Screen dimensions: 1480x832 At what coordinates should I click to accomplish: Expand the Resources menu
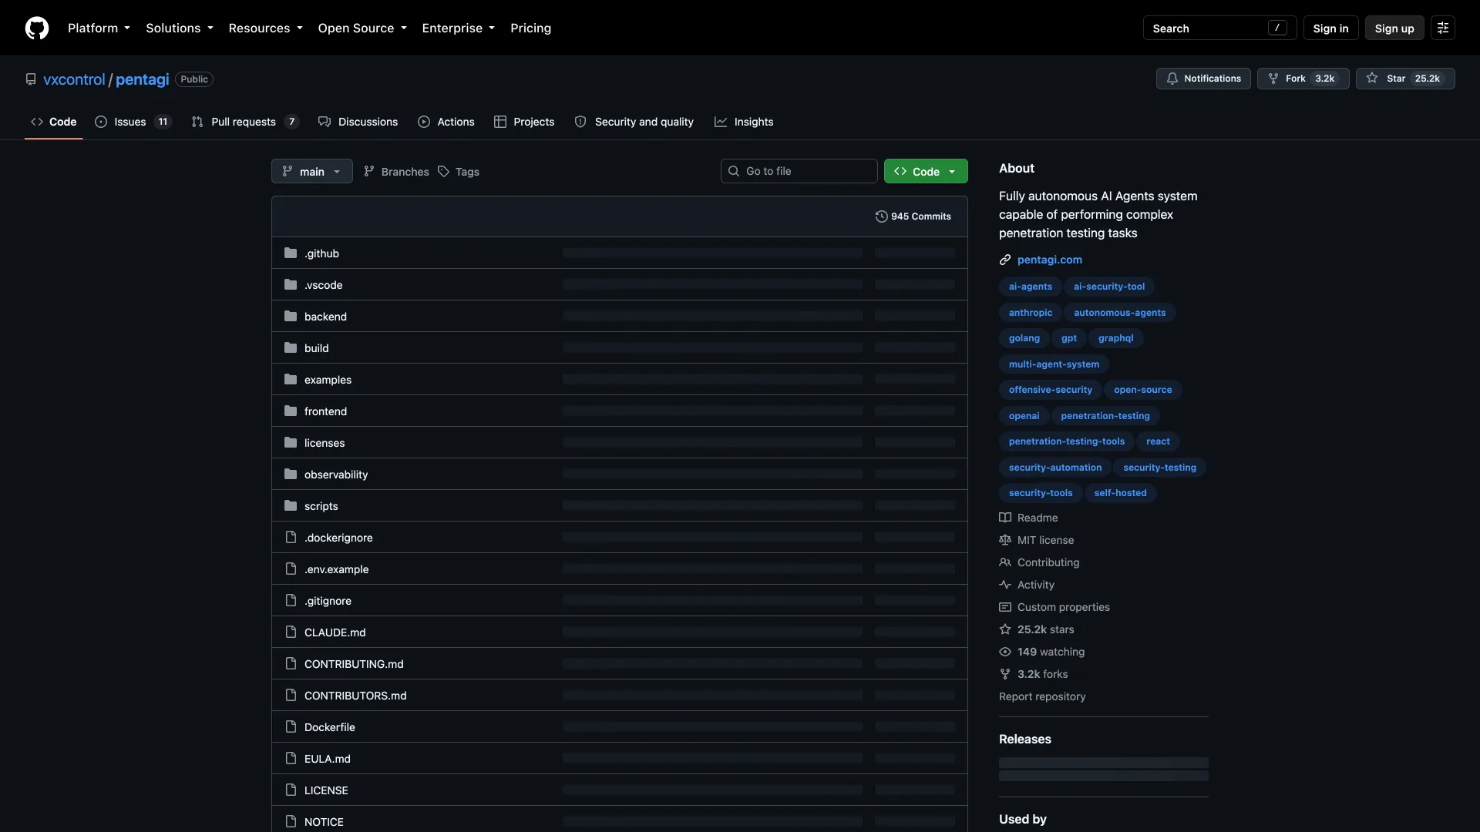[265, 28]
